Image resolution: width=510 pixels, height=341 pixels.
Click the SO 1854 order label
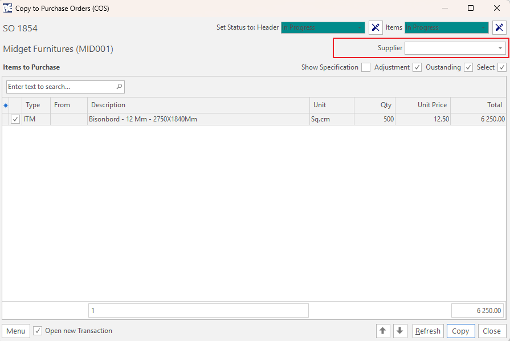(20, 29)
